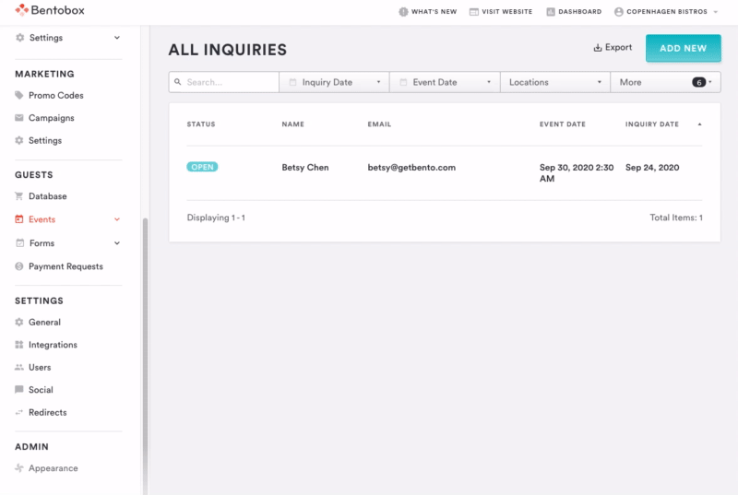Click the Promo Codes tag icon
Screen dimensions: 738x495
tap(18, 95)
